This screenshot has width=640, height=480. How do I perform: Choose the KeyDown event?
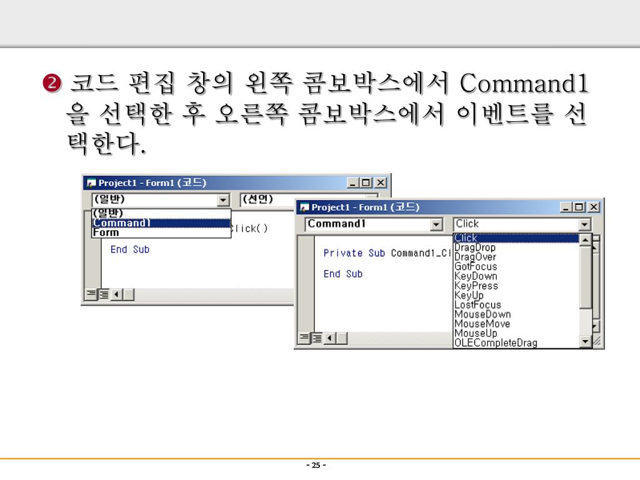pos(516,276)
